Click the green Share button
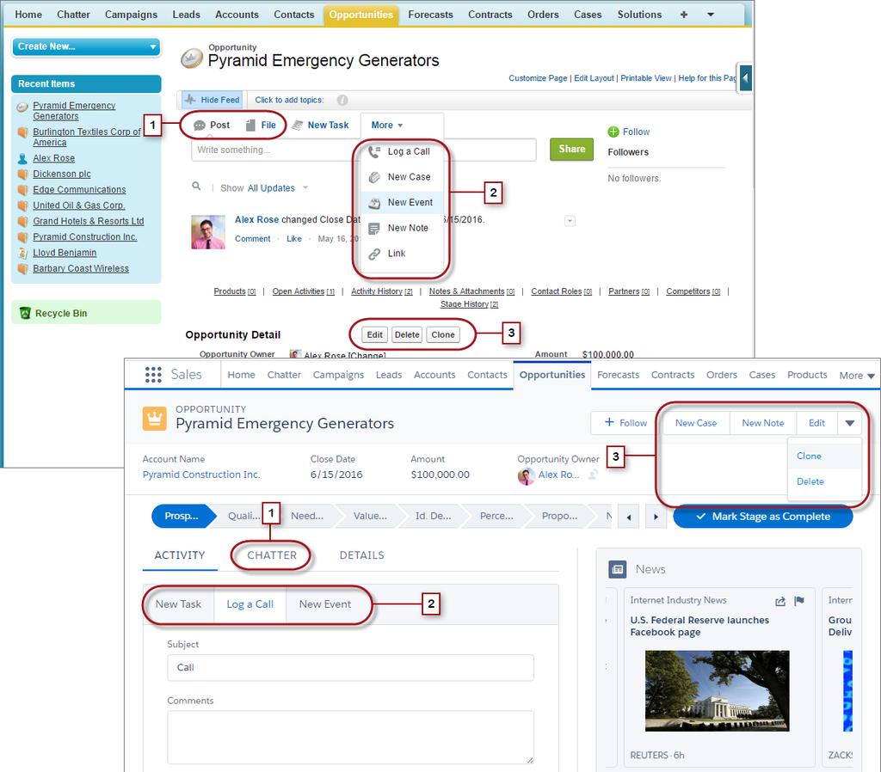Image resolution: width=881 pixels, height=772 pixels. pyautogui.click(x=571, y=150)
